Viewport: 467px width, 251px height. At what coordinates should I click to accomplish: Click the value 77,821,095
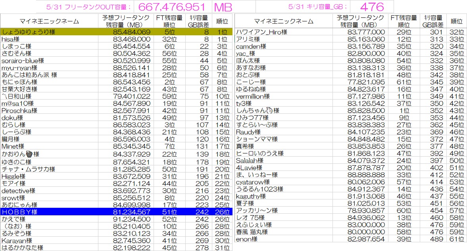[366, 82]
